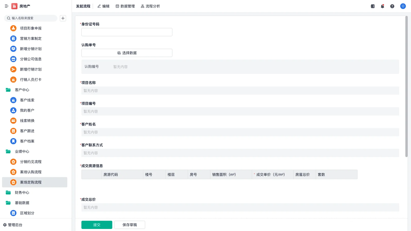Image resolution: width=411 pixels, height=231 pixels.
Task: Click the 房源代码 column header
Action: coord(122,175)
